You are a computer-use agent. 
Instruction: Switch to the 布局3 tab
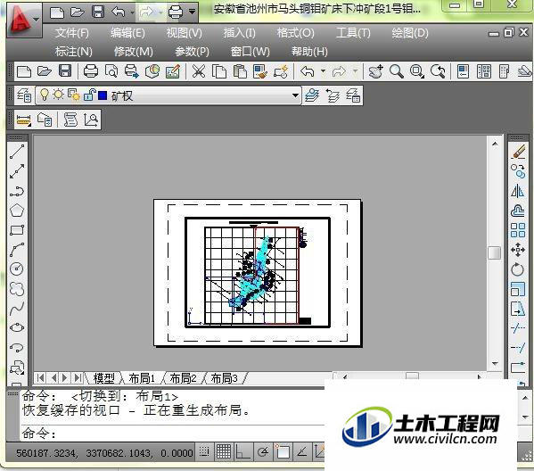[x=224, y=378]
